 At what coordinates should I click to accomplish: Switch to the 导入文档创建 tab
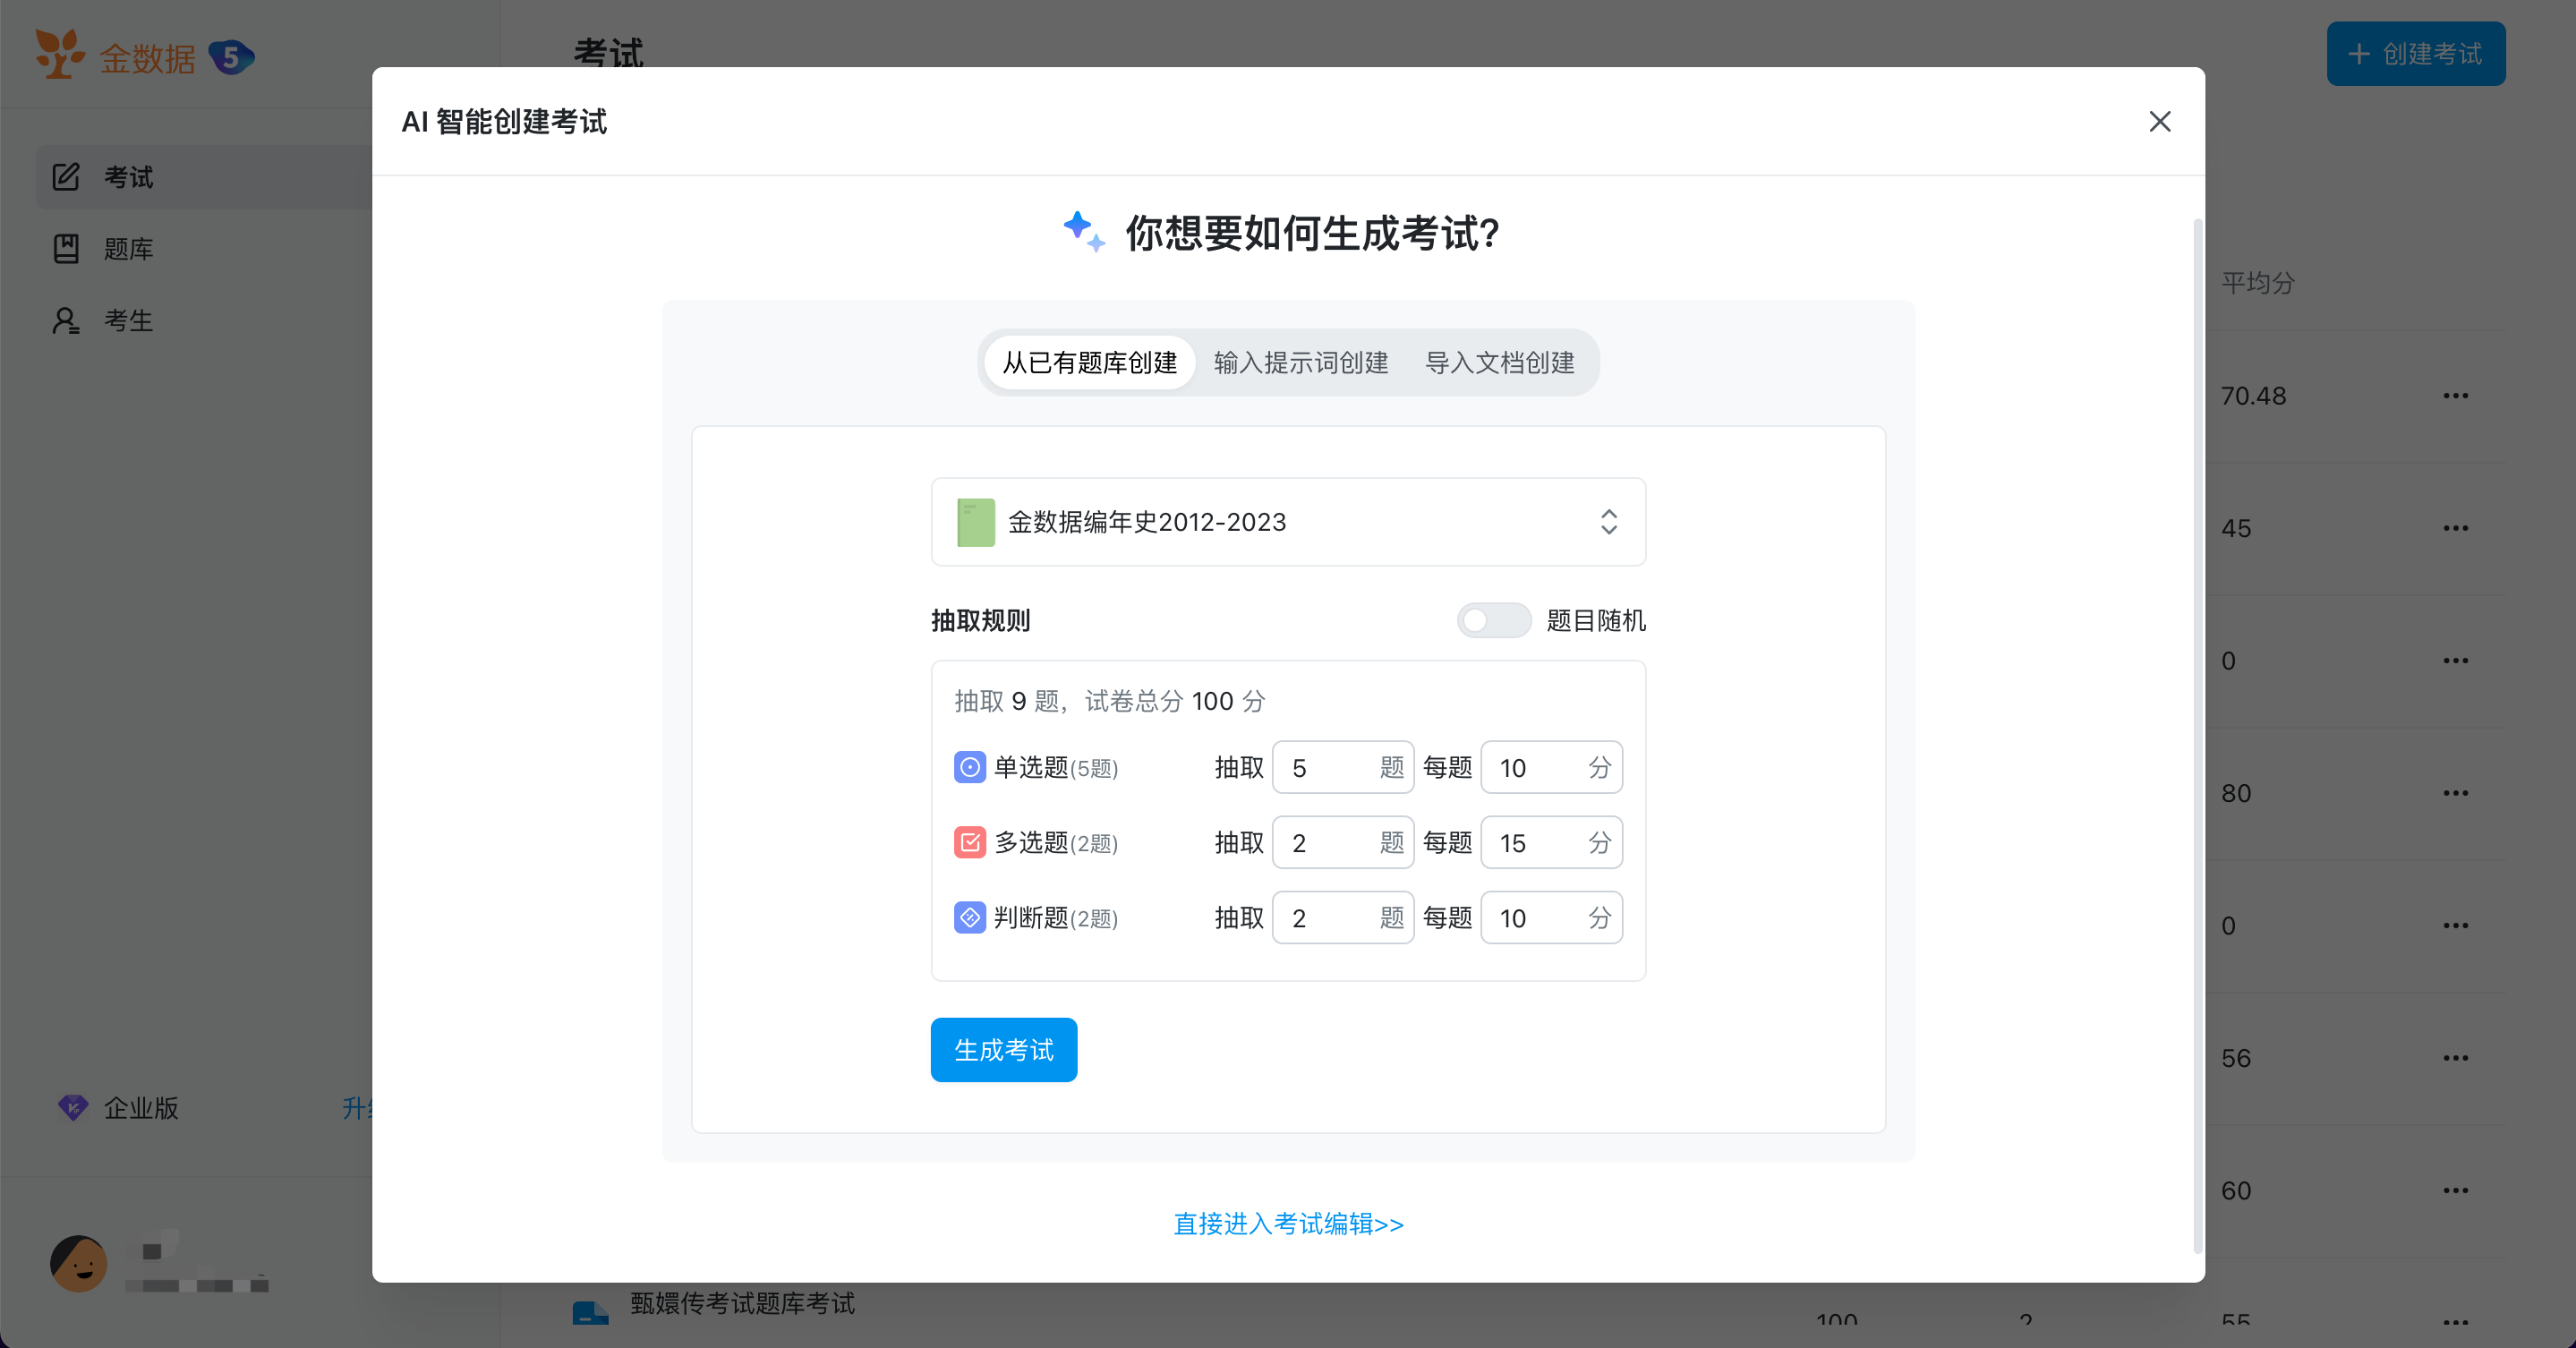(1499, 362)
